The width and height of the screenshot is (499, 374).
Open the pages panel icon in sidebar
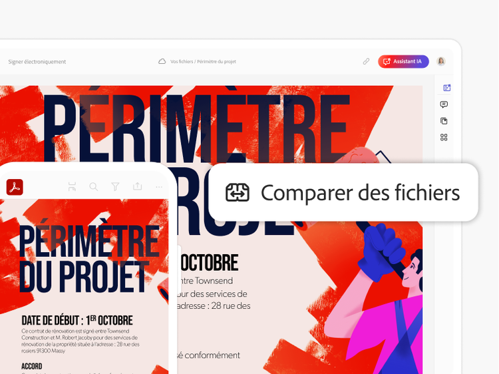(444, 121)
